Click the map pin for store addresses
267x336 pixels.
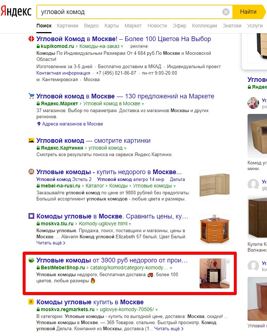39,124
